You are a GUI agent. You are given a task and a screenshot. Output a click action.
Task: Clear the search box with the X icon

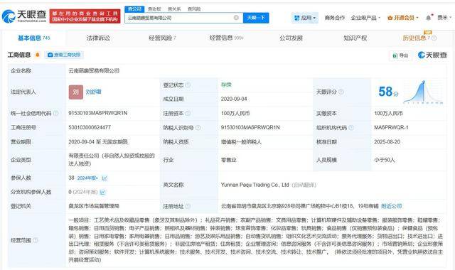click(x=236, y=18)
